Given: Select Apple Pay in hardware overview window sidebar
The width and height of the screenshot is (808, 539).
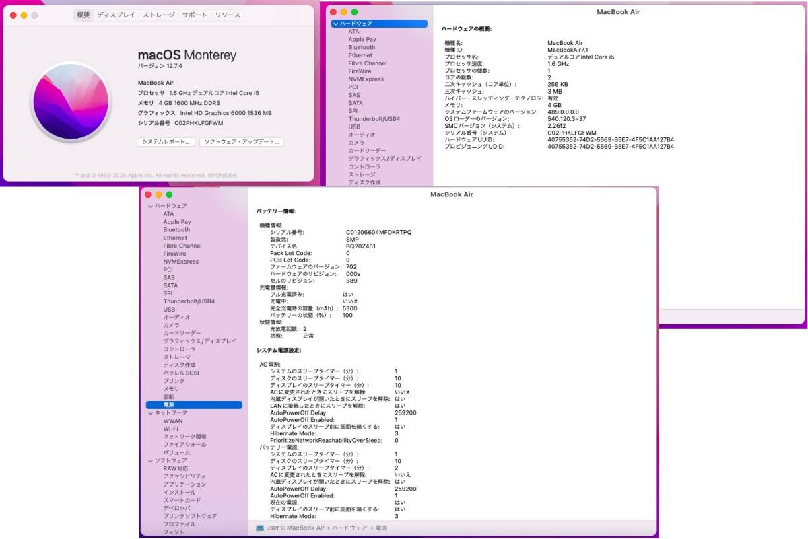Looking at the screenshot, I should point(362,39).
